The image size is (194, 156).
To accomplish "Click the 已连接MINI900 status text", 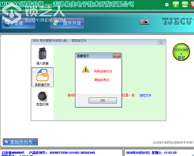I will (x=13, y=153).
